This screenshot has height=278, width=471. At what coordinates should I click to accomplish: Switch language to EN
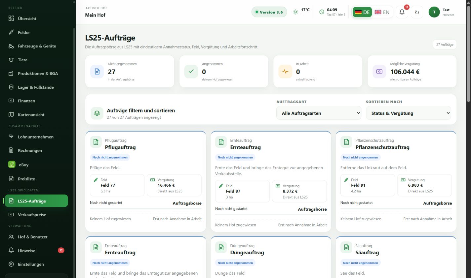(x=382, y=12)
